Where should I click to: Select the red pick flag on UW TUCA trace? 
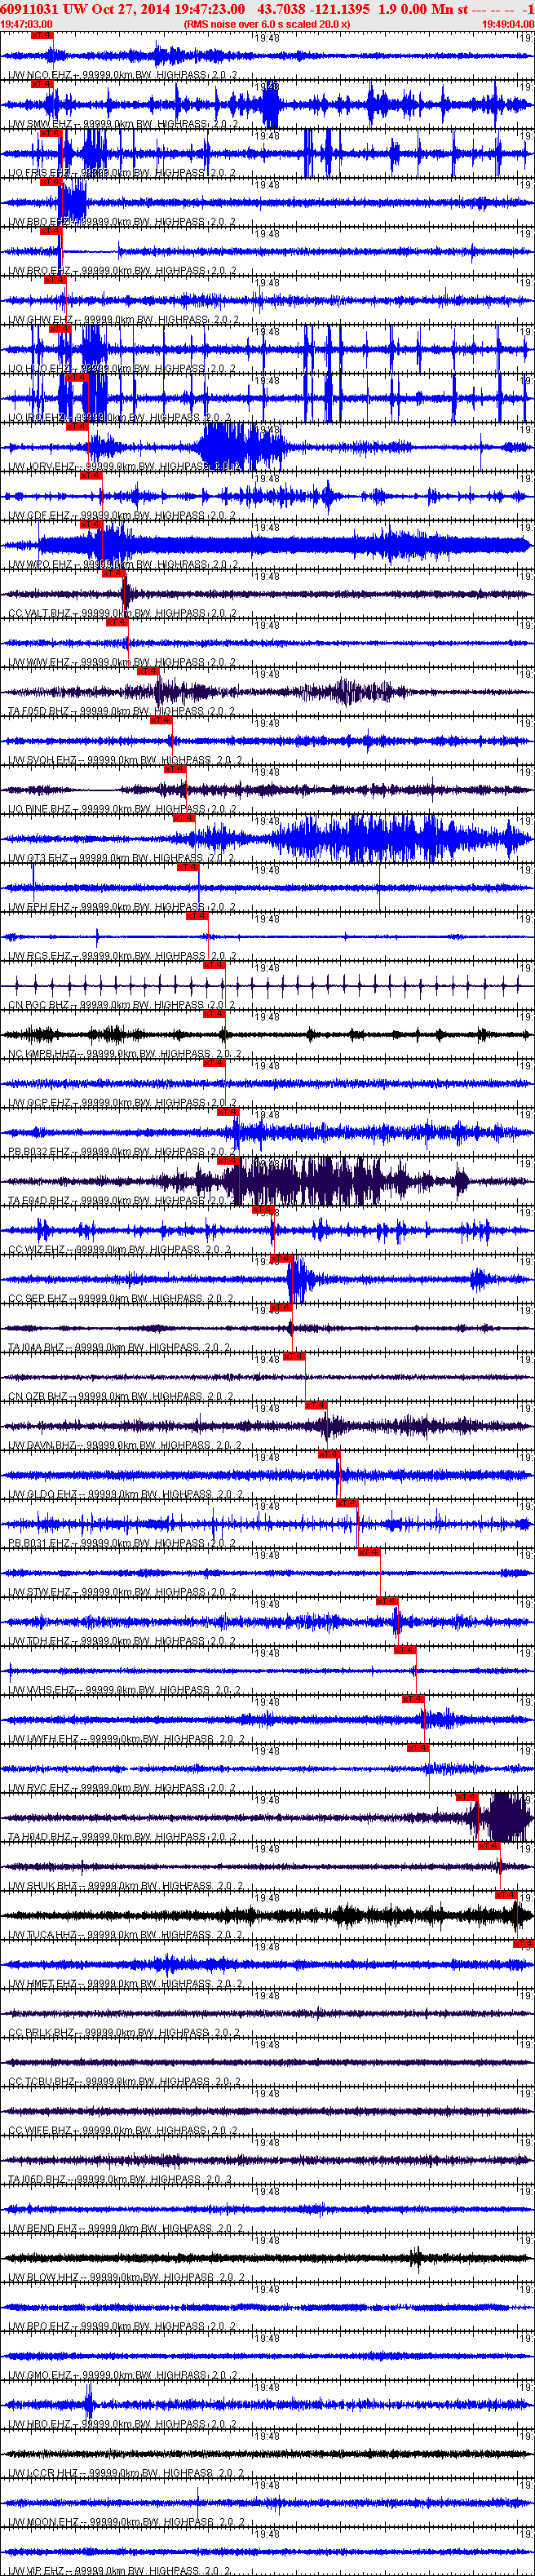pyautogui.click(x=506, y=1894)
